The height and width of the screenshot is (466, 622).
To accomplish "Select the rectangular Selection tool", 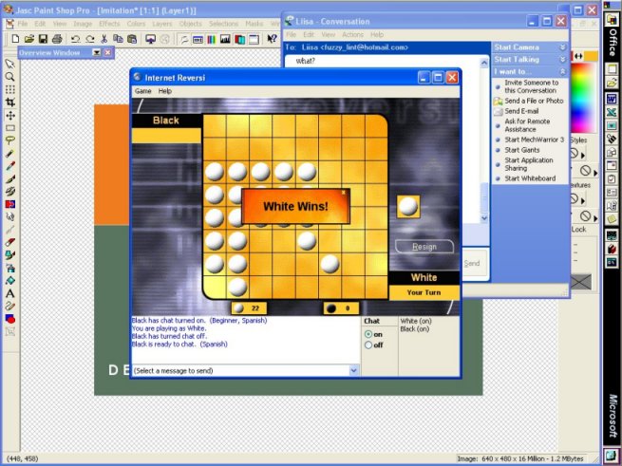I will [x=9, y=128].
